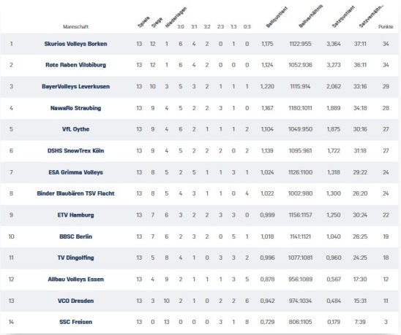Open BBSC Berlin team page
Screen dimensions: 401x335
pyautogui.click(x=75, y=236)
